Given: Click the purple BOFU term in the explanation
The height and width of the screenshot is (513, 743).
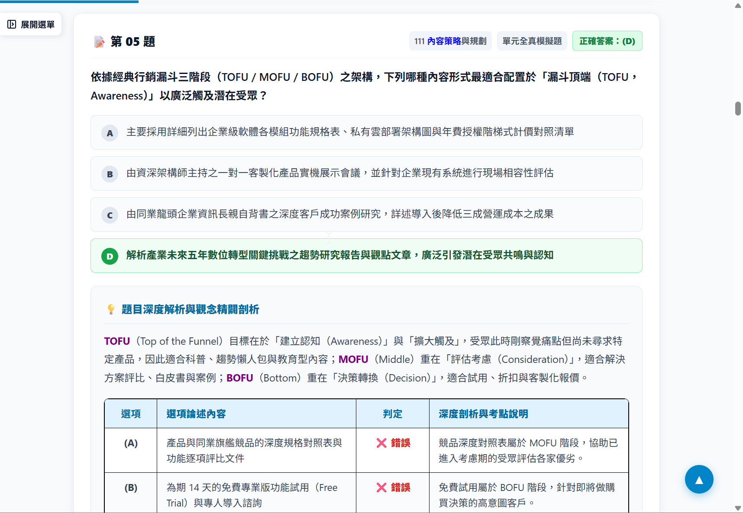Looking at the screenshot, I should coord(239,378).
